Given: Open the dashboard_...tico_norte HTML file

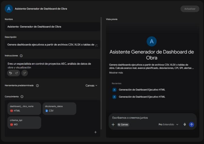Looking at the screenshot, I should [x=24, y=109].
